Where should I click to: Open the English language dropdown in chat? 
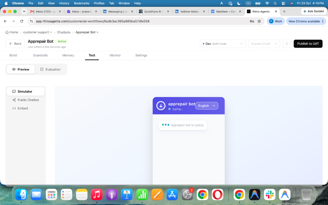207,106
